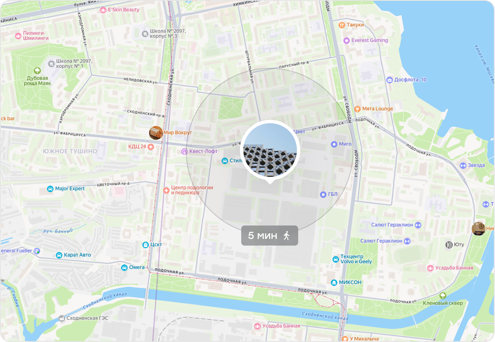Click the Дубовая роща Маяк tree icon
This screenshot has height=342, width=495.
click(x=37, y=70)
